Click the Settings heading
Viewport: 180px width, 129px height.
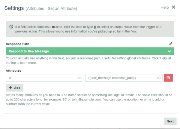tap(14, 8)
